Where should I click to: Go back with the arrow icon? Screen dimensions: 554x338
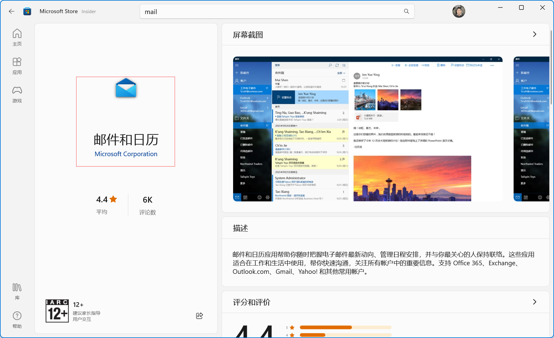click(12, 11)
